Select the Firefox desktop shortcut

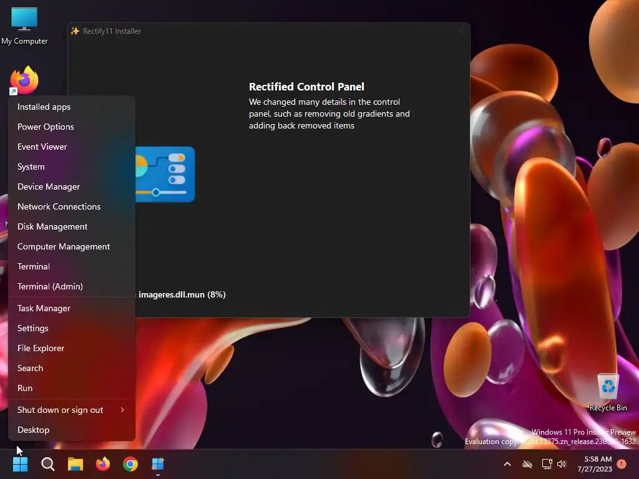point(24,80)
